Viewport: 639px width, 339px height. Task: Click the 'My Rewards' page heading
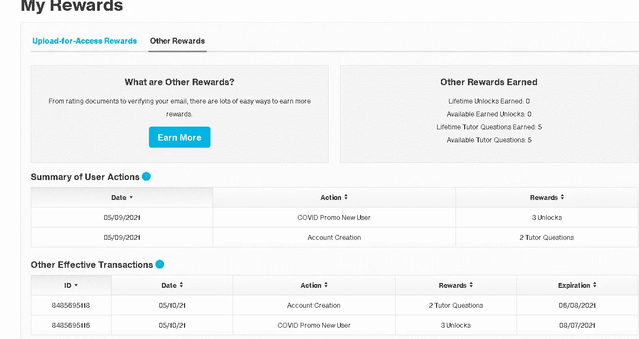pos(72,6)
